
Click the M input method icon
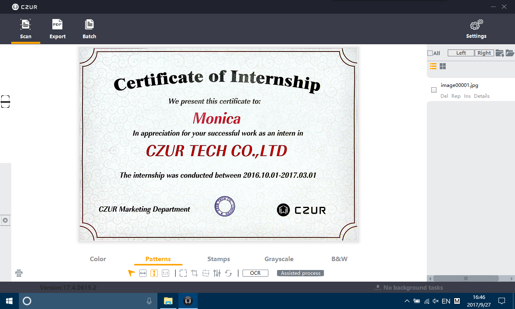(457, 301)
